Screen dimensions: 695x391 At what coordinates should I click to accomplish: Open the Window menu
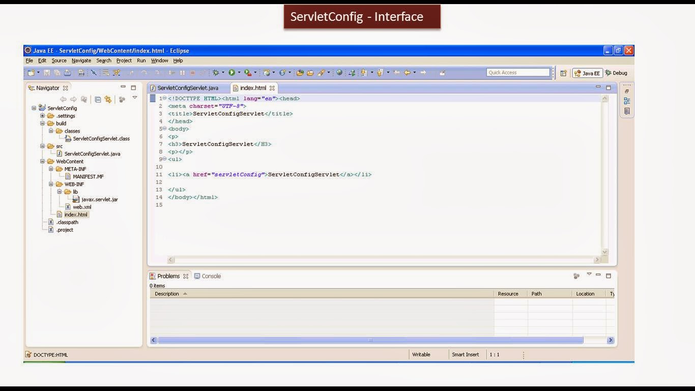pyautogui.click(x=159, y=60)
